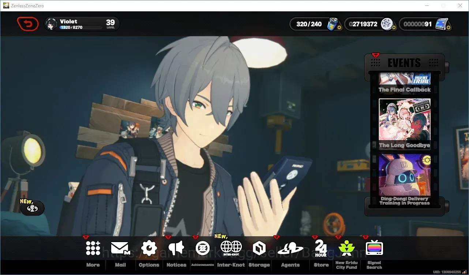This screenshot has width=469, height=275.
Task: Click the network signal strength icon
Action: [x=465, y=272]
